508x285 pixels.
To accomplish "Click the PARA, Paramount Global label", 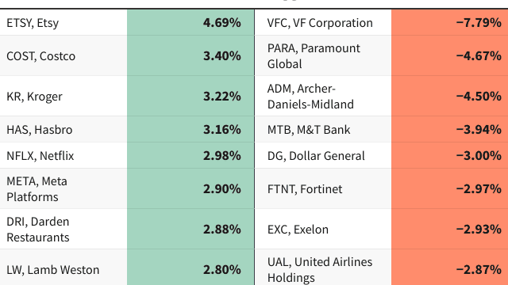I will pyautogui.click(x=314, y=56).
